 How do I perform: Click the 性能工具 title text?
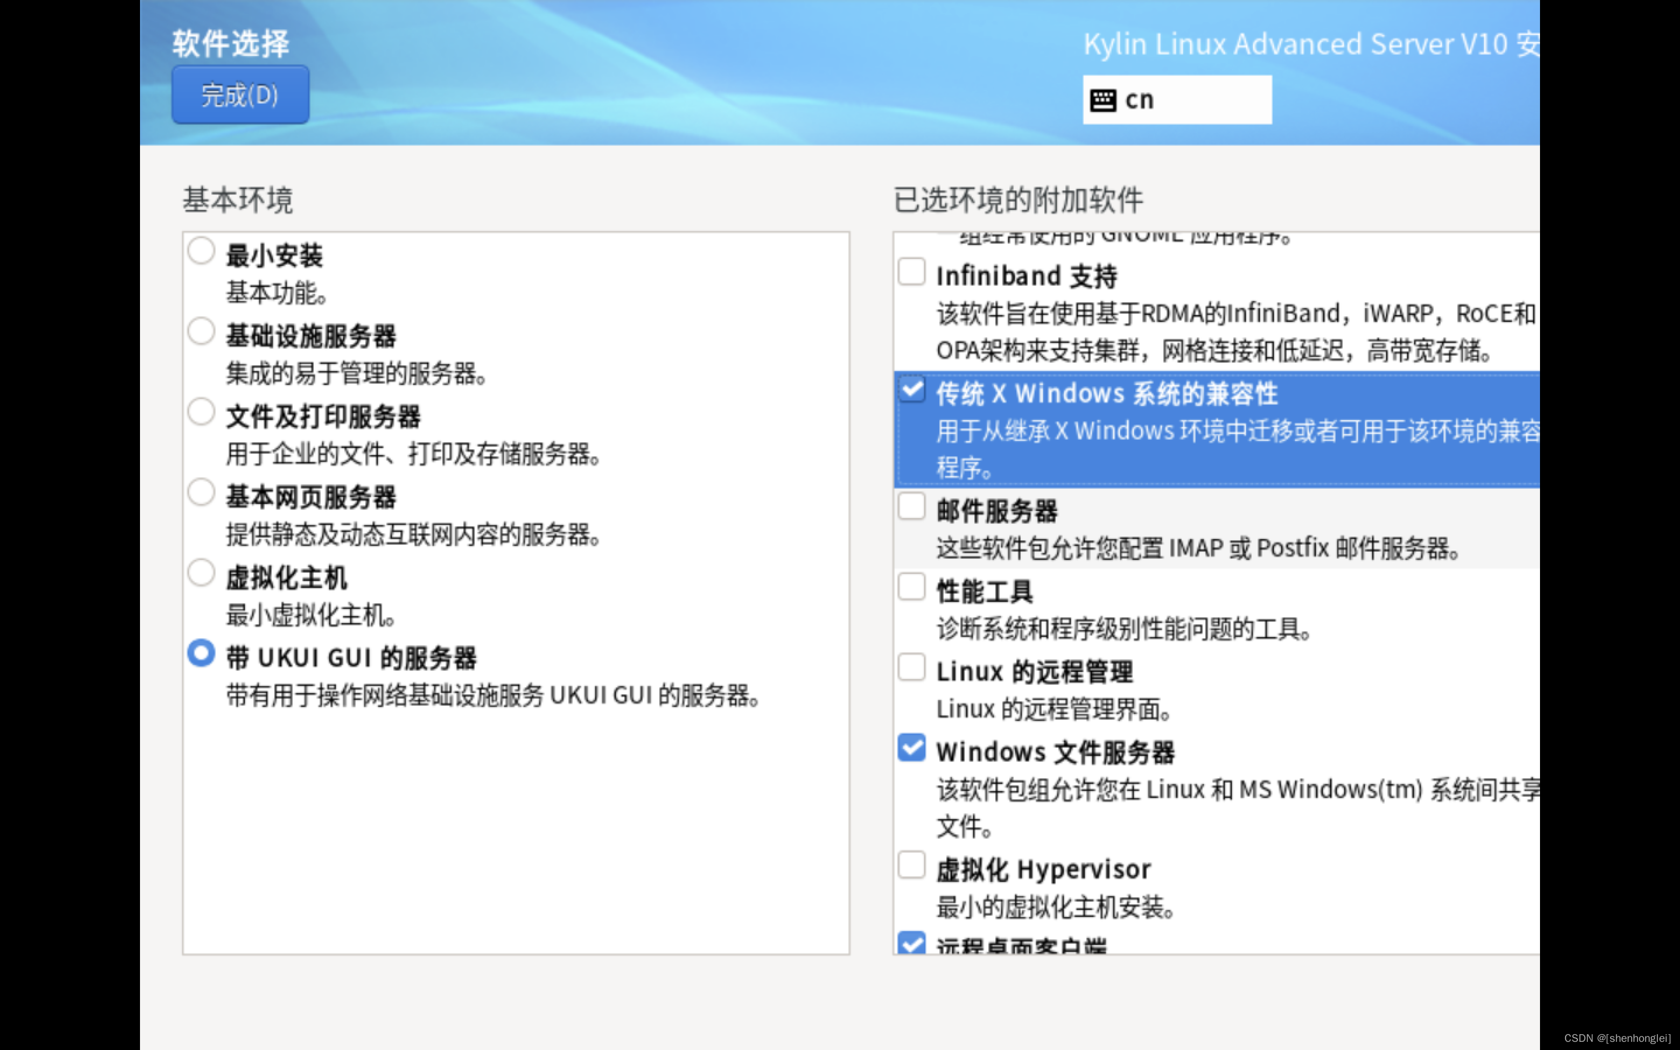[985, 591]
